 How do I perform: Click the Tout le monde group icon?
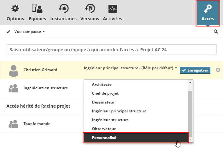coord(13,124)
